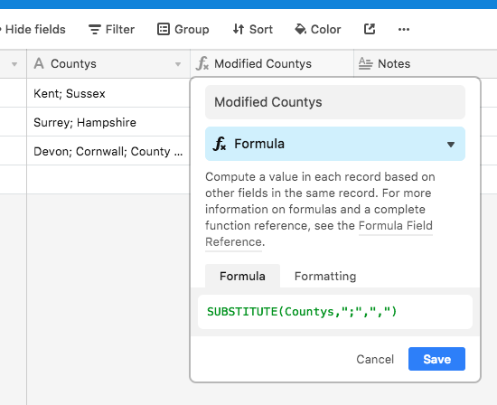Viewport: 497px width, 405px height.
Task: Switch to the Formatting tab
Action: [325, 277]
